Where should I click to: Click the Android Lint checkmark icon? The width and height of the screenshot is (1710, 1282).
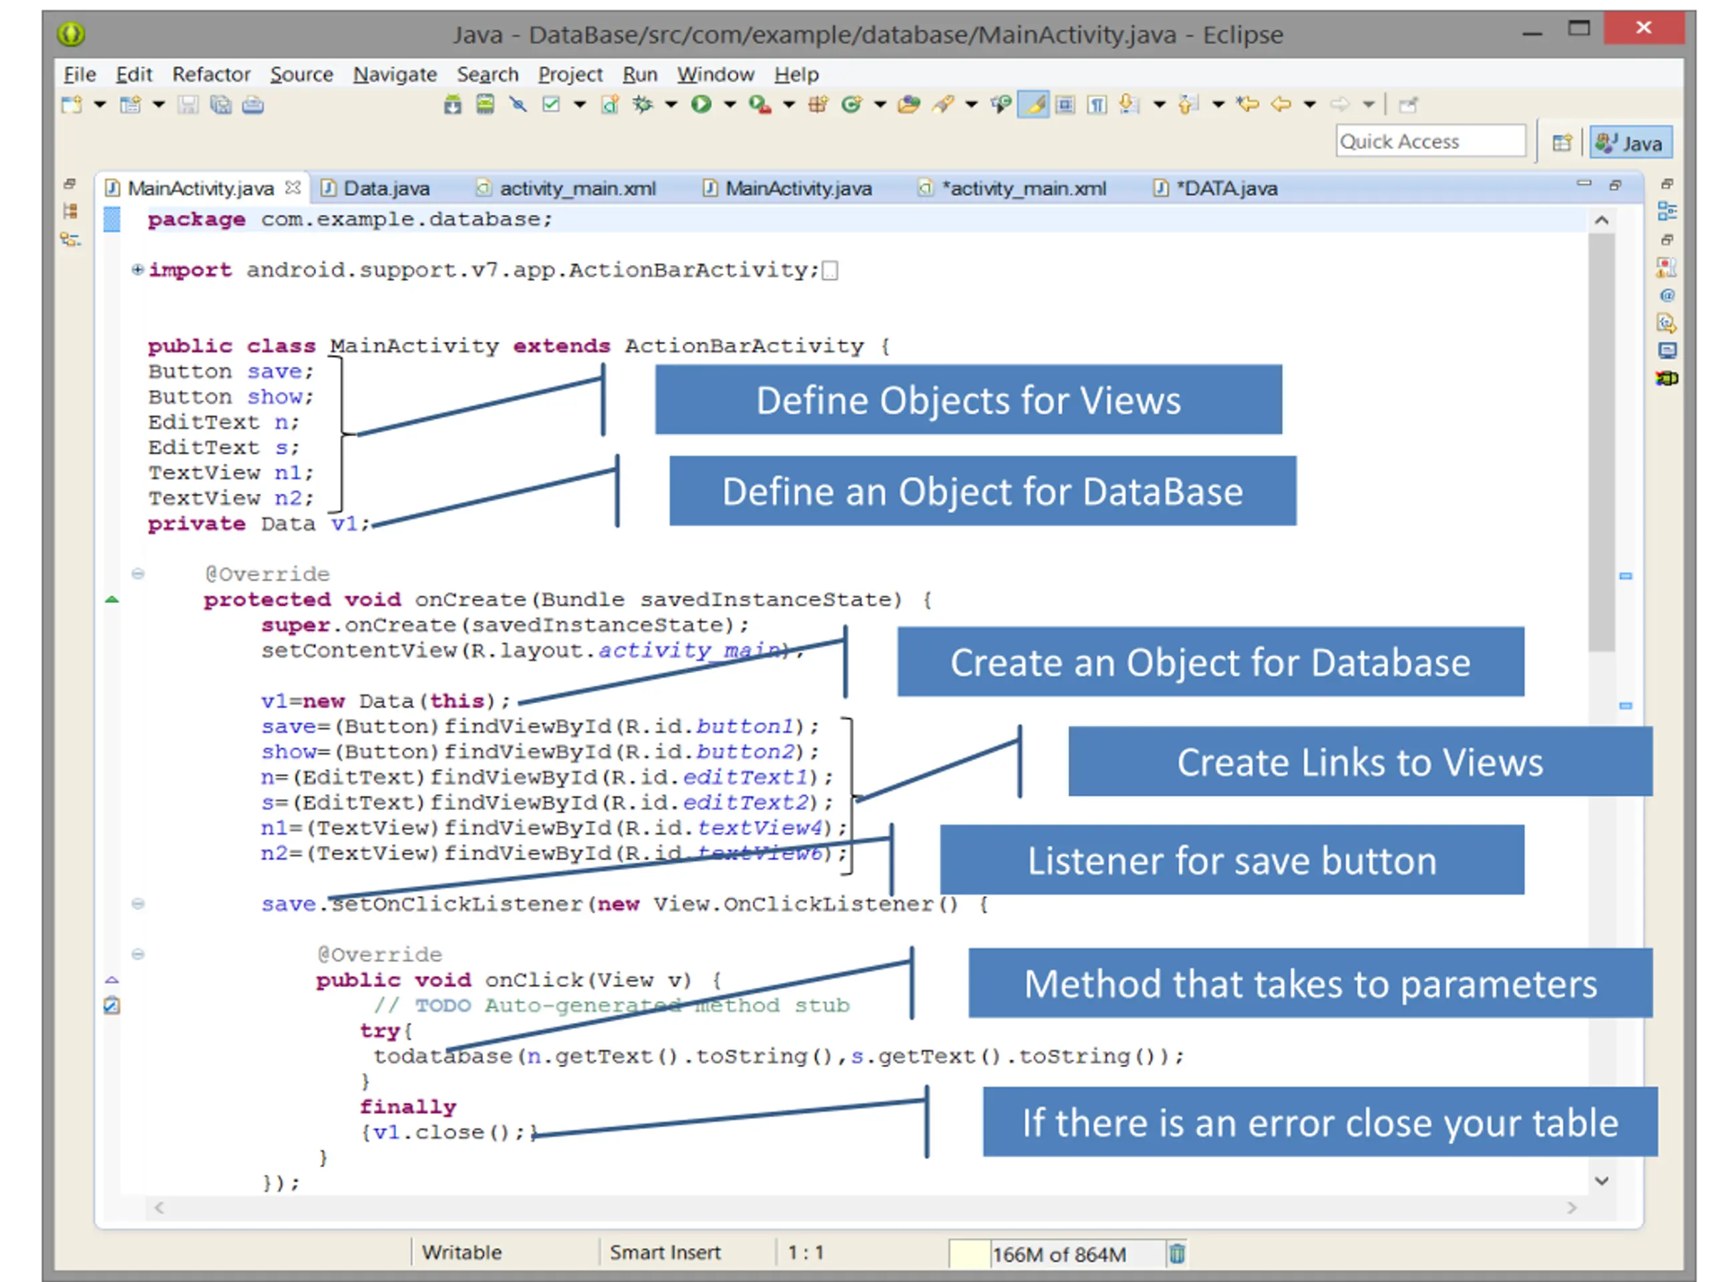click(x=551, y=104)
